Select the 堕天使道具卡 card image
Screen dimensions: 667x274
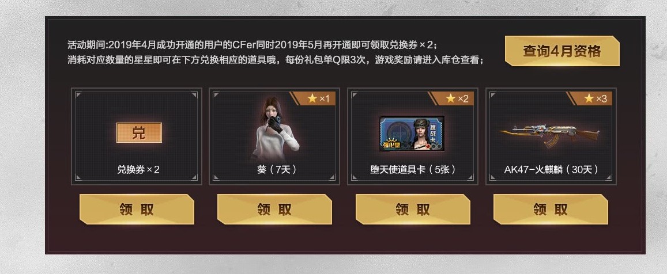click(x=412, y=134)
